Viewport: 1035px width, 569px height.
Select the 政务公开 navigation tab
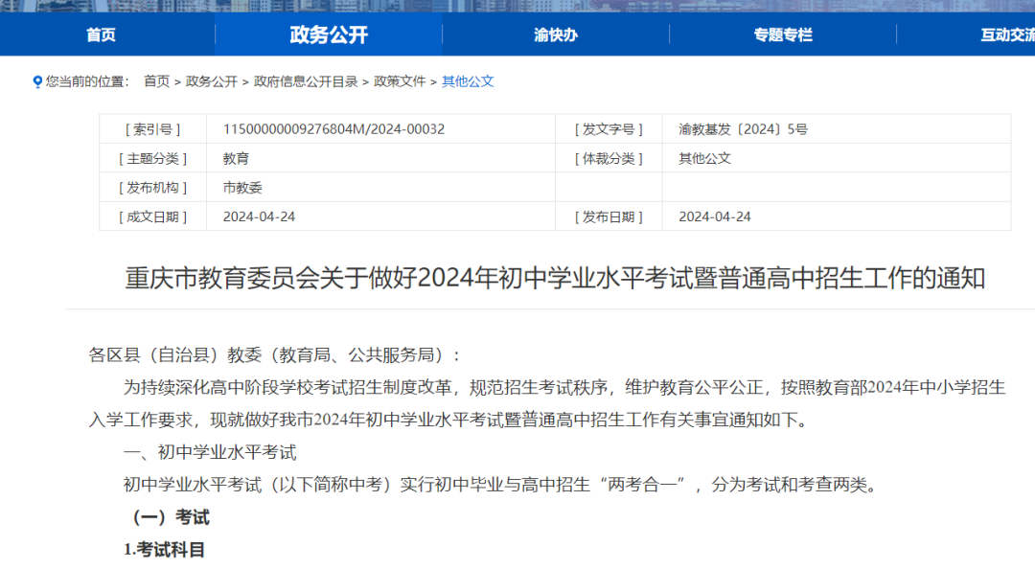point(329,35)
